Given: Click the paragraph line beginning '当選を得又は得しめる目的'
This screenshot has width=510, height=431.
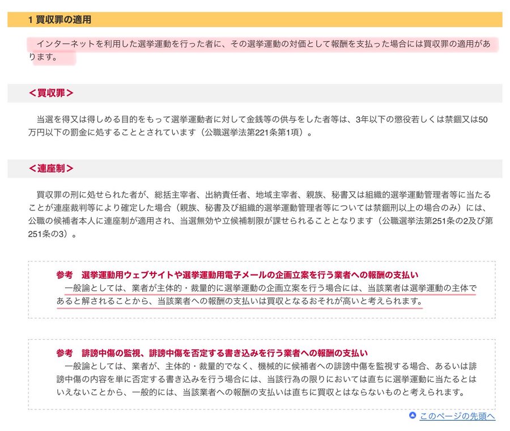Looking at the screenshot, I should [262, 120].
